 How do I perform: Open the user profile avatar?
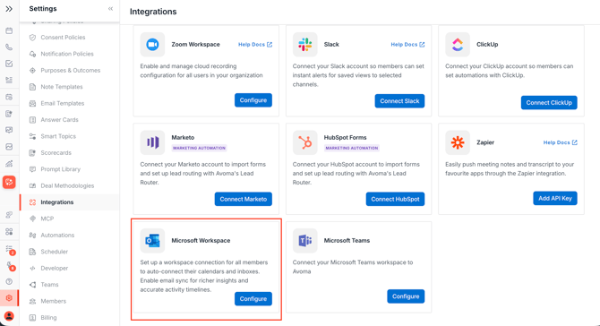(9, 316)
